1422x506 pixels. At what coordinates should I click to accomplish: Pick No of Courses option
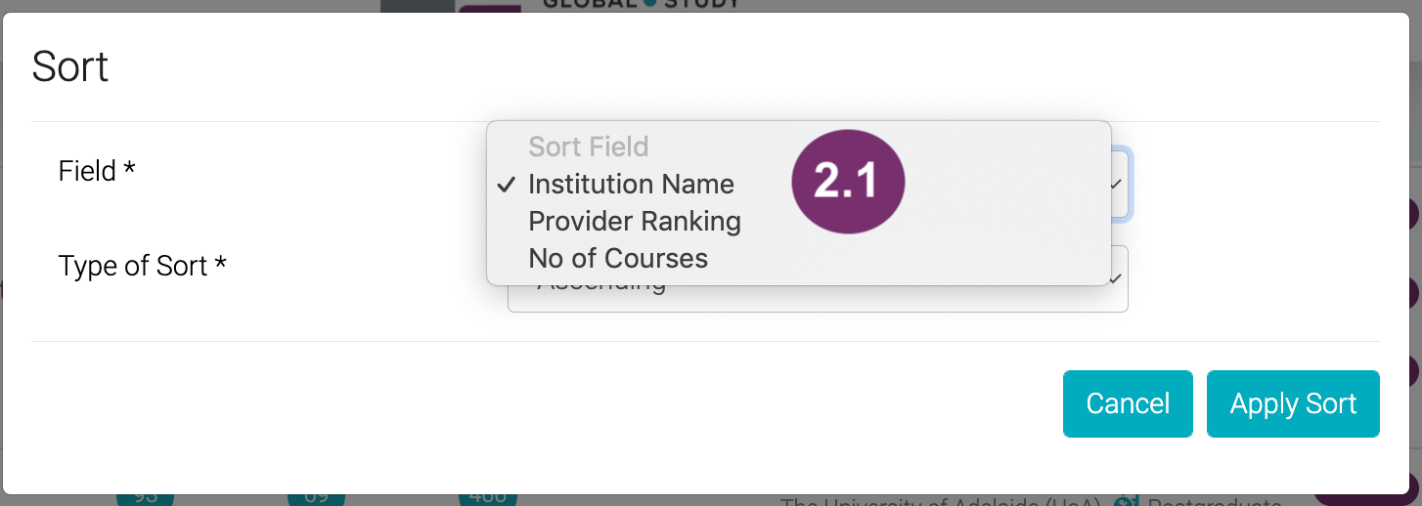pos(617,259)
